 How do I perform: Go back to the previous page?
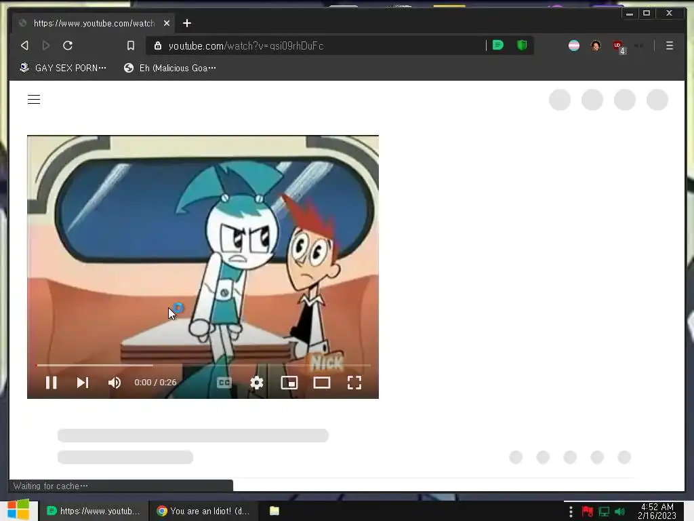click(24, 45)
